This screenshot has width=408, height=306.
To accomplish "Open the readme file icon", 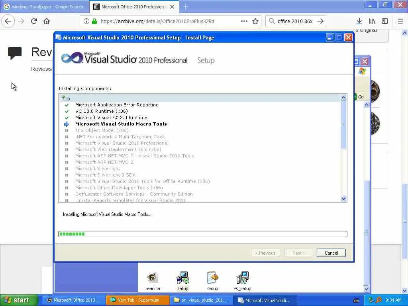I will pos(153,281).
